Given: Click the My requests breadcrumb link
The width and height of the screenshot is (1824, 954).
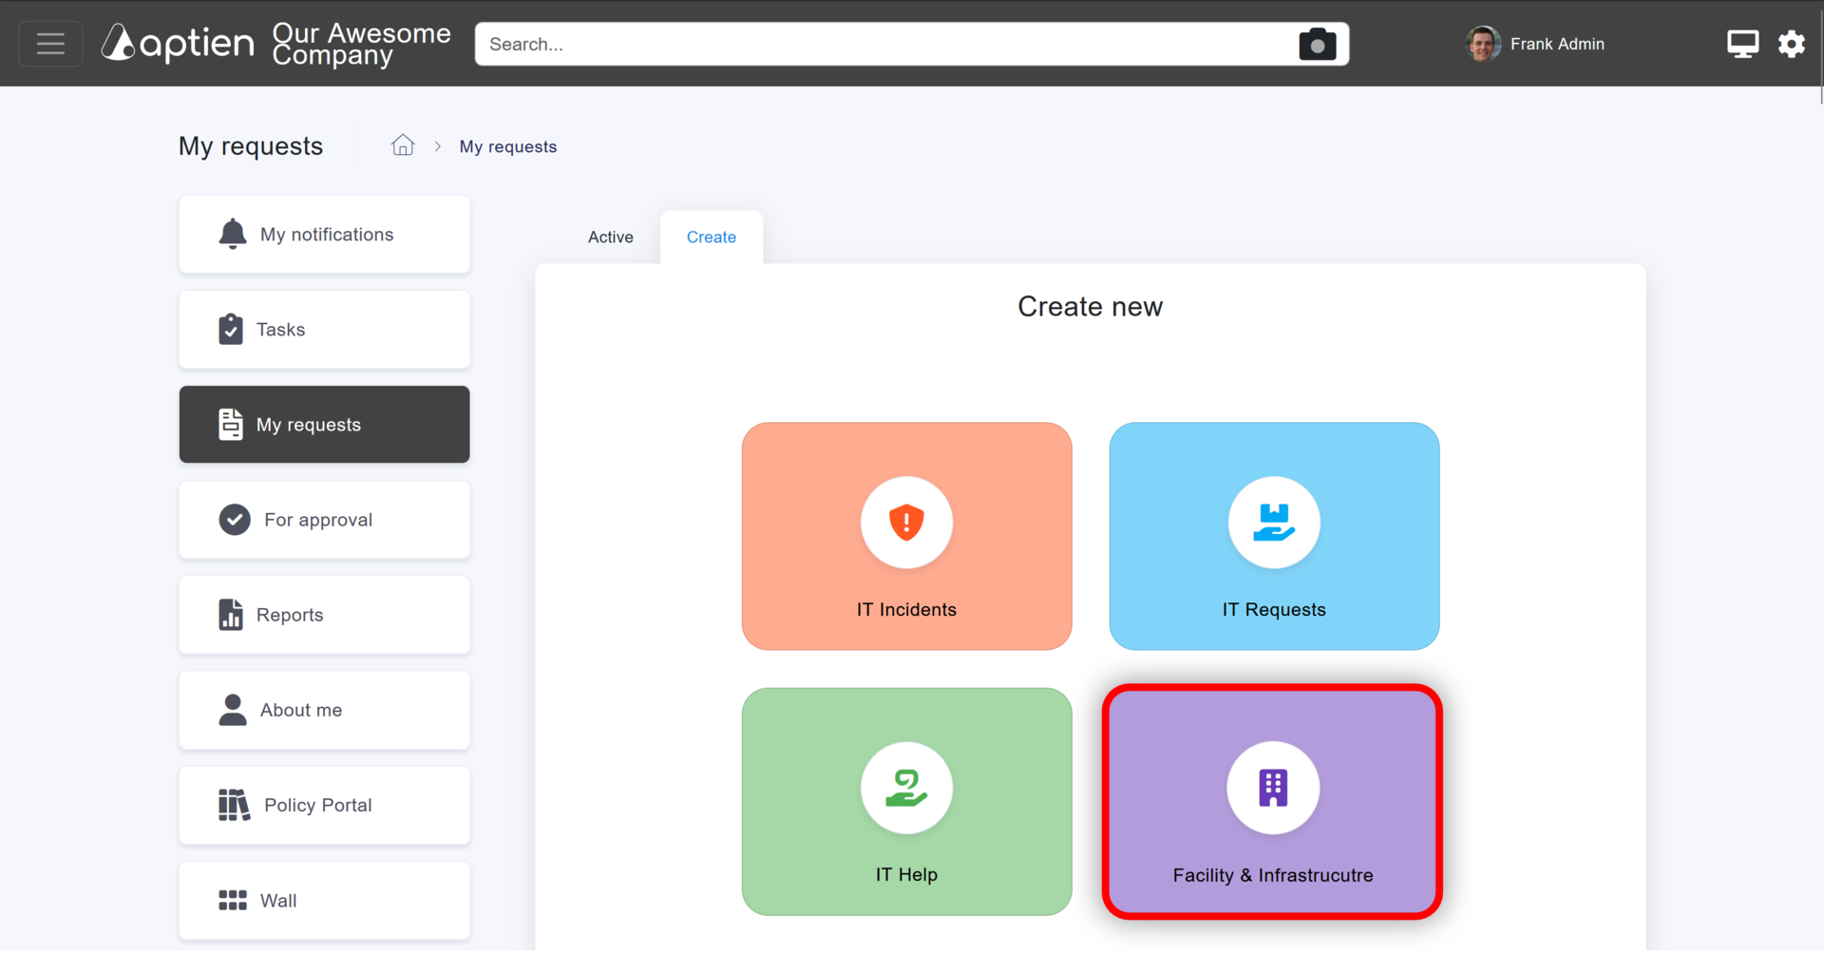Looking at the screenshot, I should point(508,146).
